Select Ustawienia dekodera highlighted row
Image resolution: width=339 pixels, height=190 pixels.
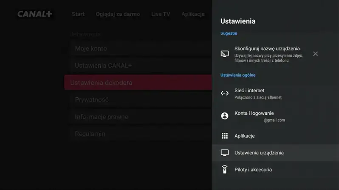click(138, 83)
